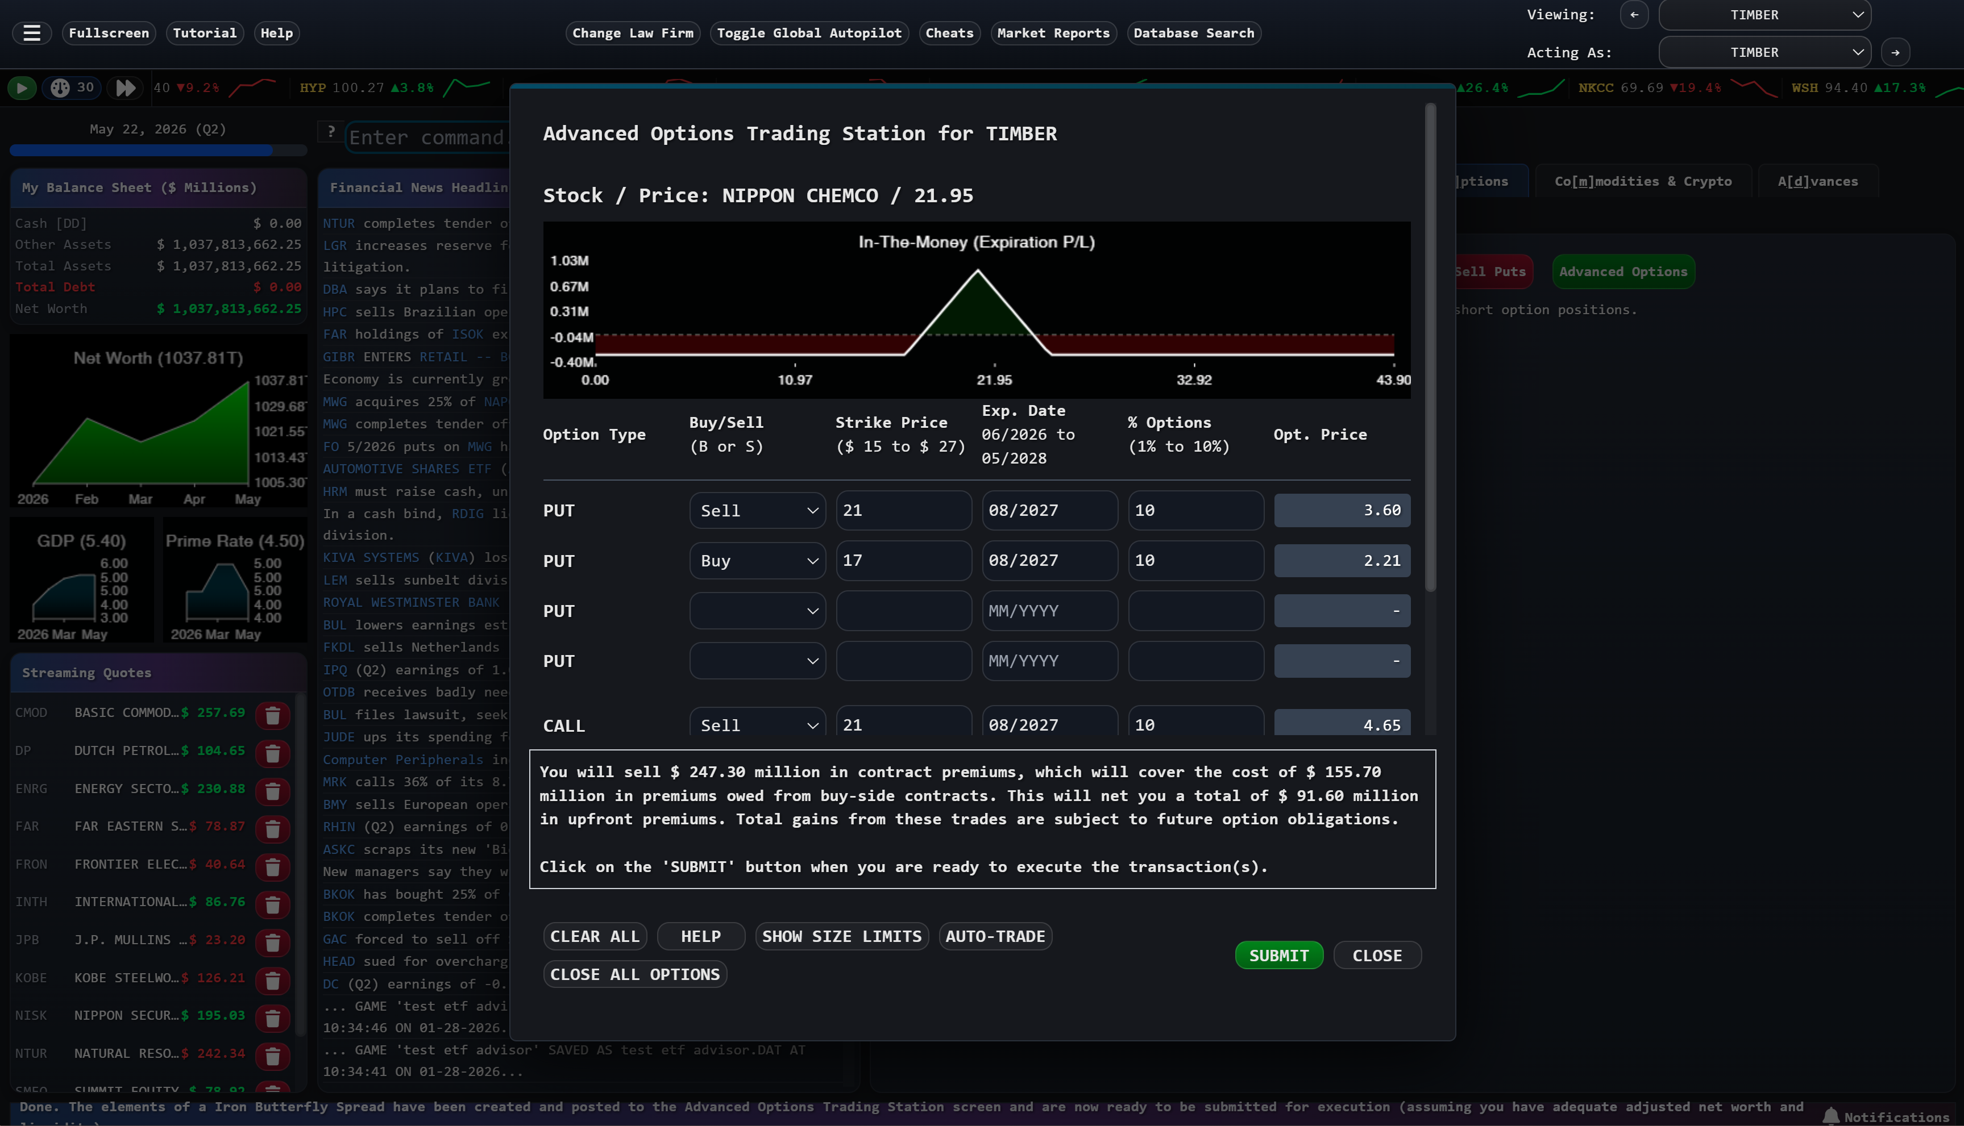Switch to the Commodities & Crypto tab
The width and height of the screenshot is (1964, 1126).
1643,180
